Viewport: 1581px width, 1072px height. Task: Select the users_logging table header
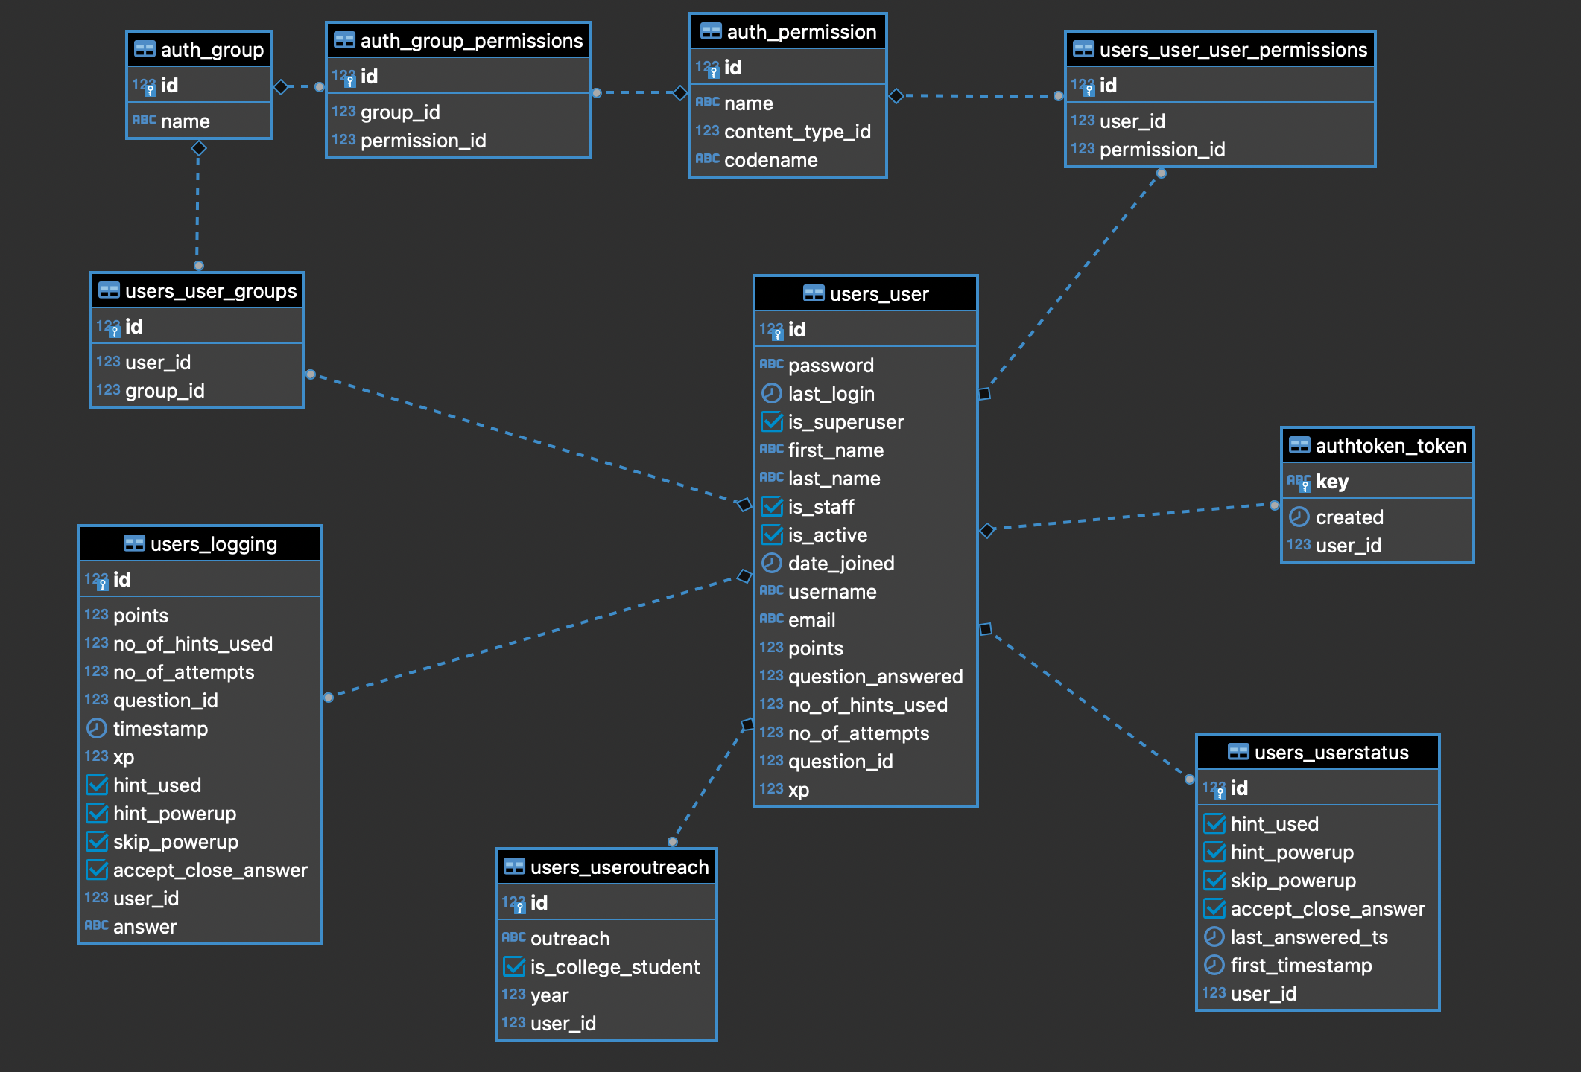point(200,543)
